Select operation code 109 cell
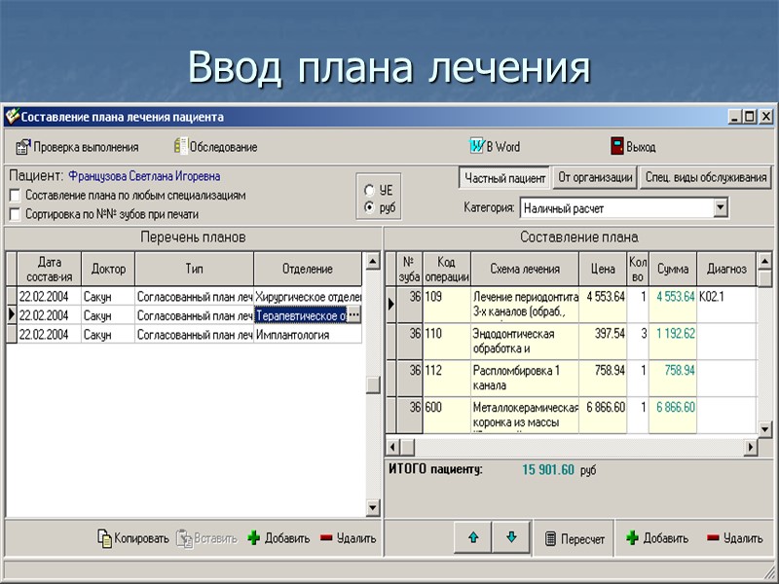Image resolution: width=779 pixels, height=584 pixels. [x=447, y=305]
